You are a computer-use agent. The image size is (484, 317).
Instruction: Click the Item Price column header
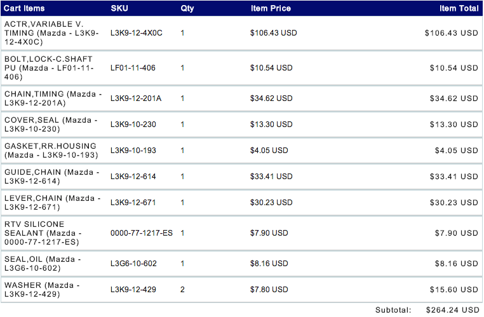[x=271, y=9]
